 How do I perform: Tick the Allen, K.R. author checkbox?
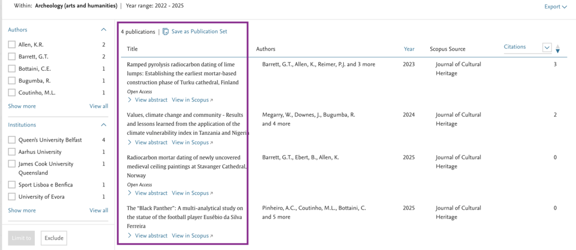coord(12,45)
